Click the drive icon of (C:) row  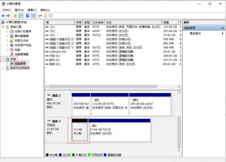(47, 27)
